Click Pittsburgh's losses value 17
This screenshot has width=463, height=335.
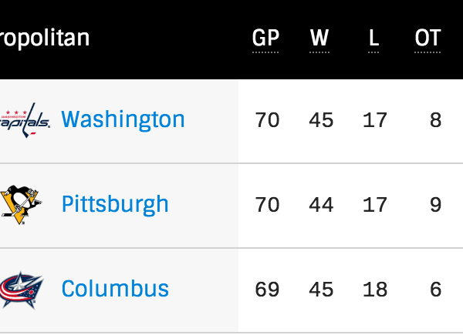[x=374, y=205]
